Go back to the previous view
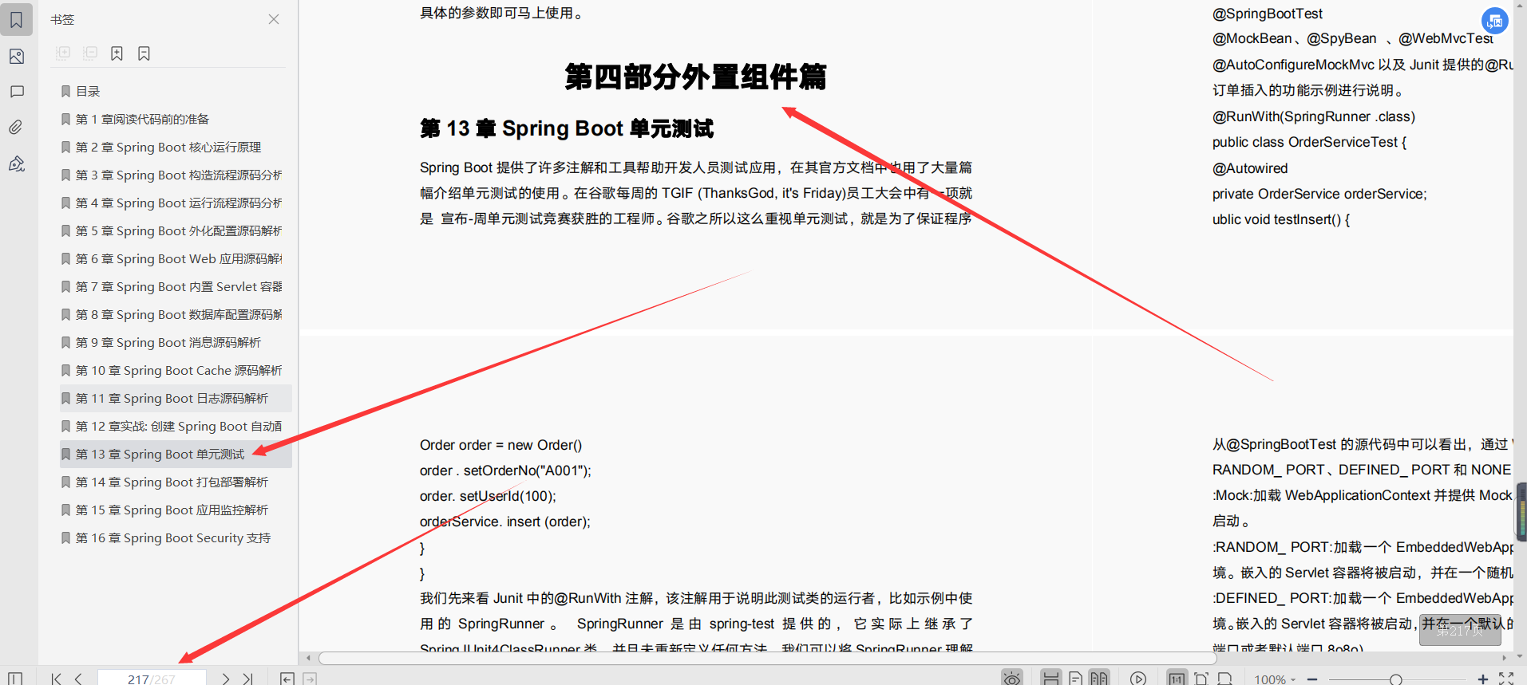 287,679
